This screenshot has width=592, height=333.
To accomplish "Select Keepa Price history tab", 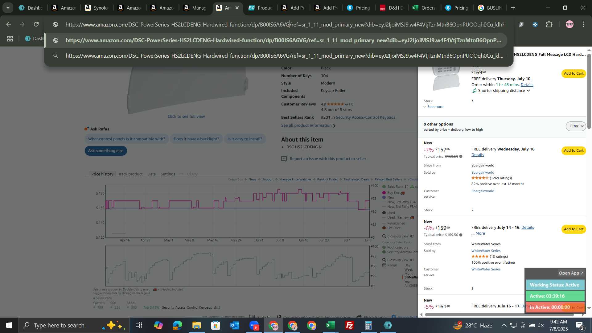I will 102,174.
